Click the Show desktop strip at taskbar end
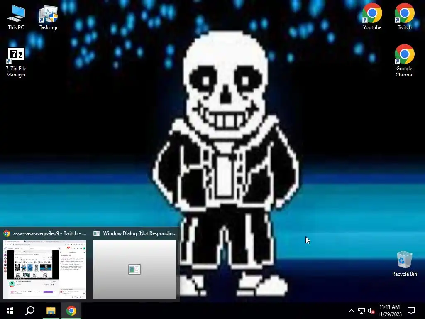 click(424, 311)
